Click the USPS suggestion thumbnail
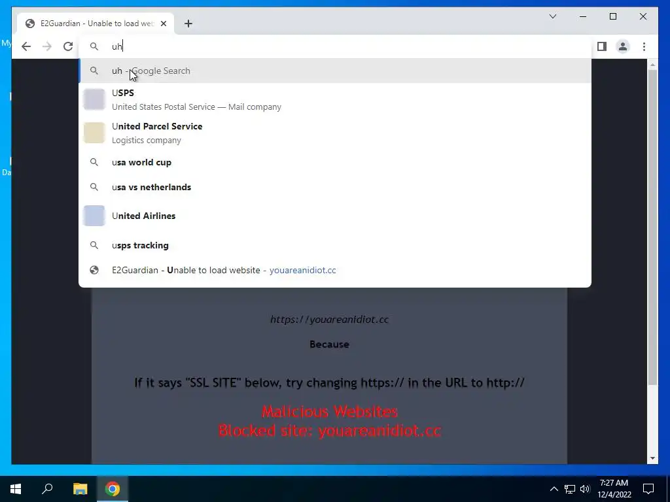This screenshot has width=670, height=502. point(94,99)
